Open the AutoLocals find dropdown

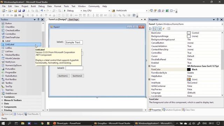point(147,11)
